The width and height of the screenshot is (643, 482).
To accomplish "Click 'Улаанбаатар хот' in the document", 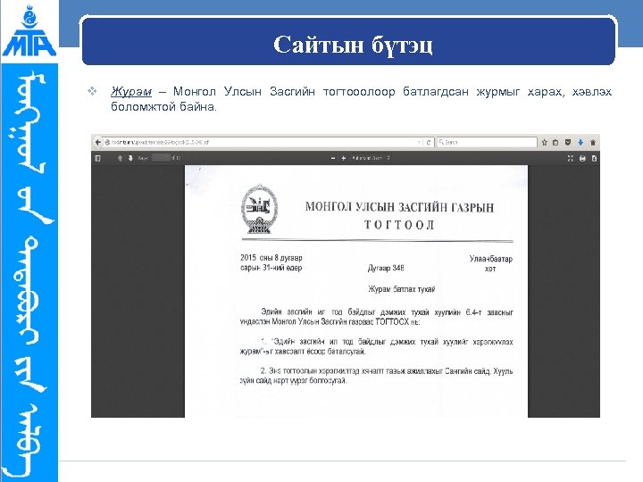I will pos(491,263).
